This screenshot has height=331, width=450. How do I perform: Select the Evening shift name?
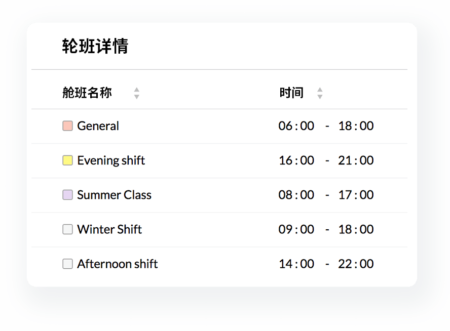tap(111, 160)
